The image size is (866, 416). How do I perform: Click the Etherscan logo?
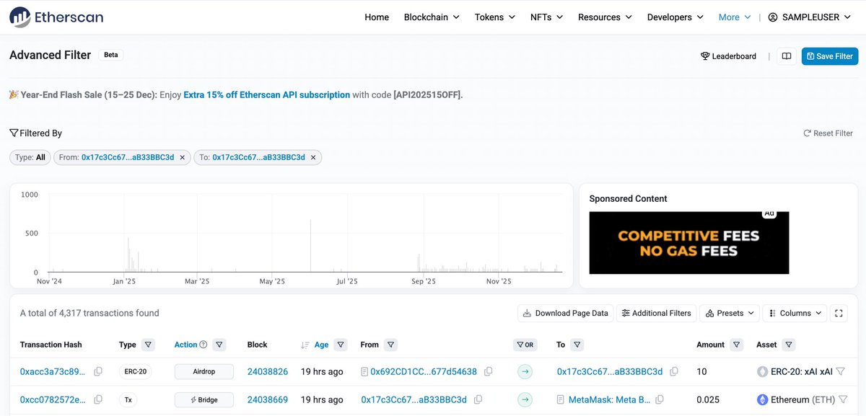point(56,17)
